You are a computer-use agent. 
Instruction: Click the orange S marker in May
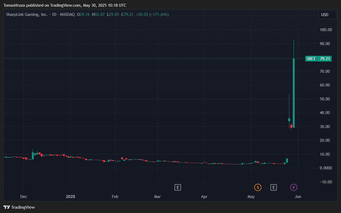pyautogui.click(x=258, y=187)
